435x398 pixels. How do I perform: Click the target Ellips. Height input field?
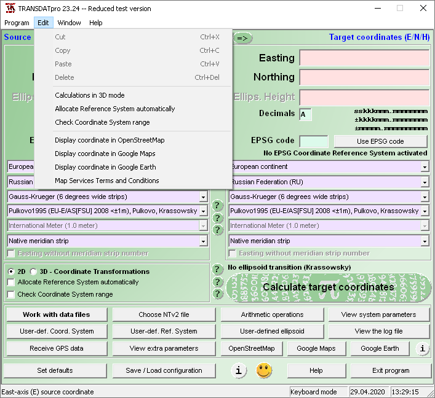tap(364, 97)
